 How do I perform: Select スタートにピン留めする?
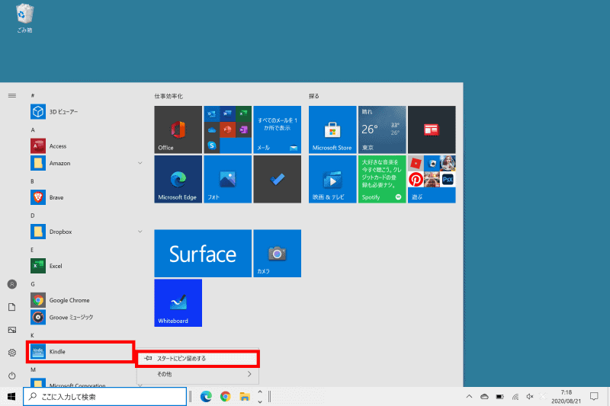click(197, 359)
